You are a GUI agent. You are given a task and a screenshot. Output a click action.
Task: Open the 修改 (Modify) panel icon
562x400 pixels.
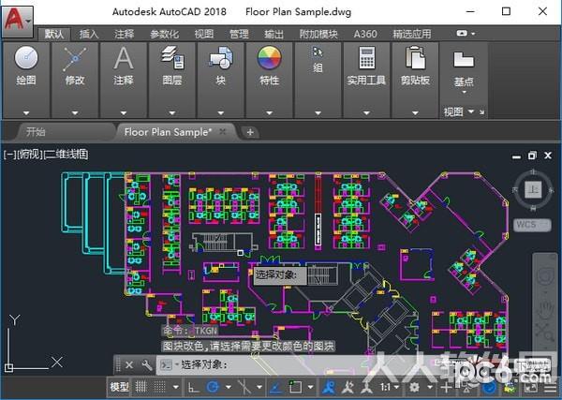coord(75,58)
